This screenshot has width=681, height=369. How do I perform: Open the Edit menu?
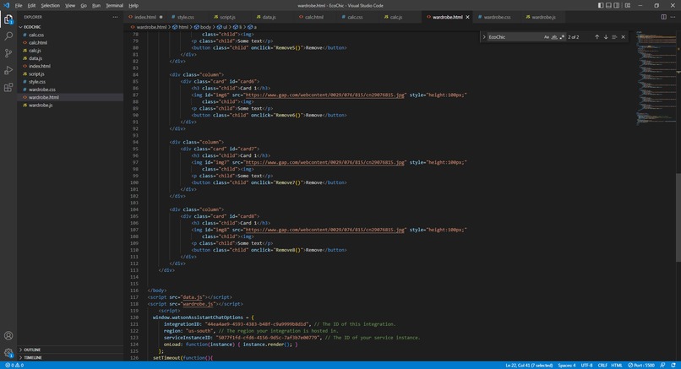(32, 5)
